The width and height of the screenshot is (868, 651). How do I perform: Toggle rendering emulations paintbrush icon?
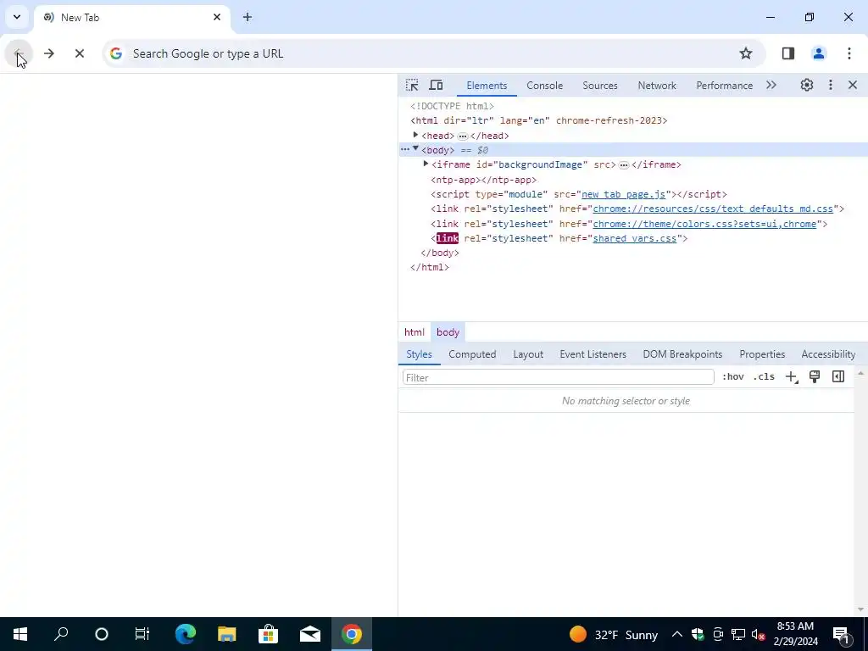(815, 377)
